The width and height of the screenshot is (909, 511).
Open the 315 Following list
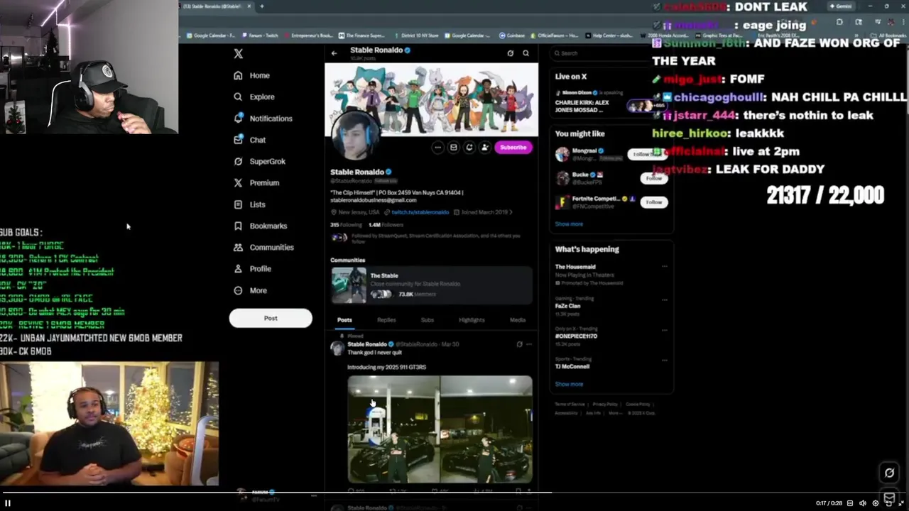click(346, 225)
